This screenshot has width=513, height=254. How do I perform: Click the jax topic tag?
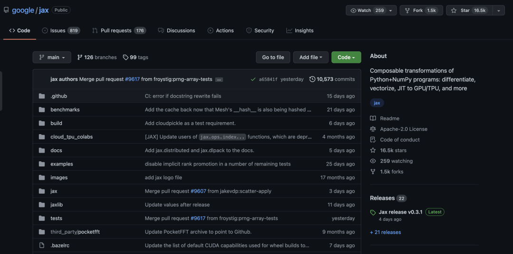click(377, 103)
